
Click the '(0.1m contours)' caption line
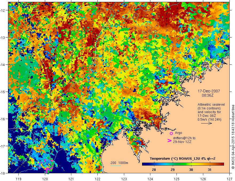coord(209,108)
